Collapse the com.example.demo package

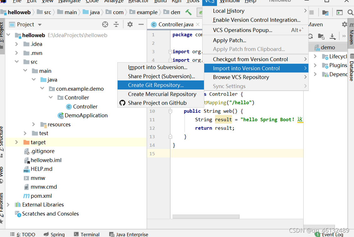tap(42, 88)
